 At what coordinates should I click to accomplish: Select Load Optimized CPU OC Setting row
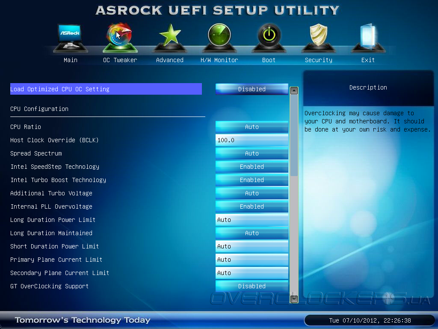(106, 89)
